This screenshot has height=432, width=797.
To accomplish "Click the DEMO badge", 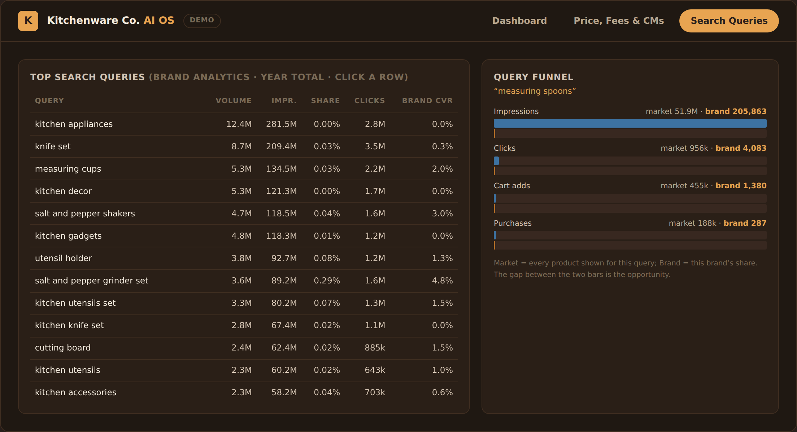I will pos(202,20).
